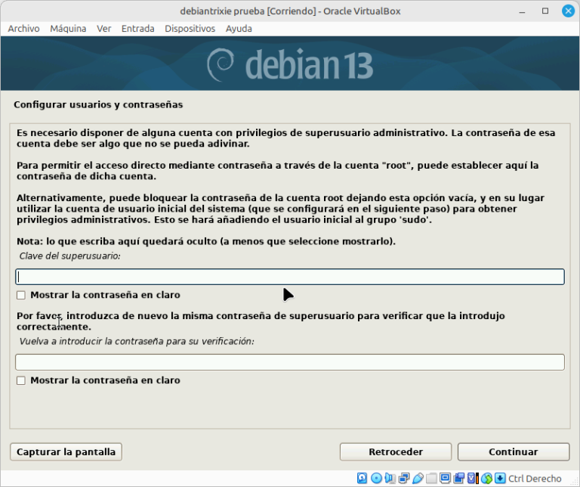
Task: Click the 'Capturar la pantalla' button
Action: tap(66, 451)
